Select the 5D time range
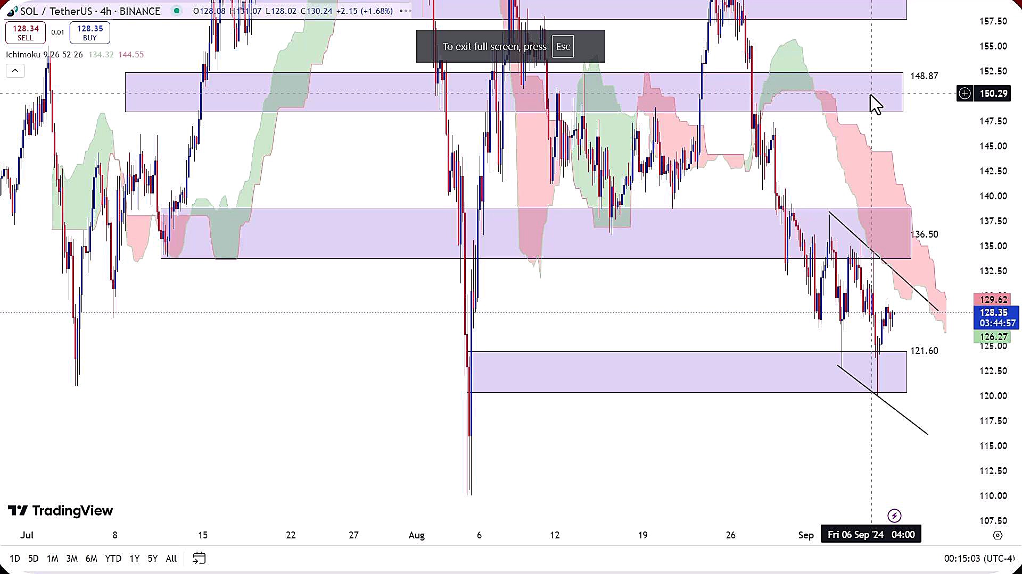Image resolution: width=1022 pixels, height=574 pixels. 33,559
